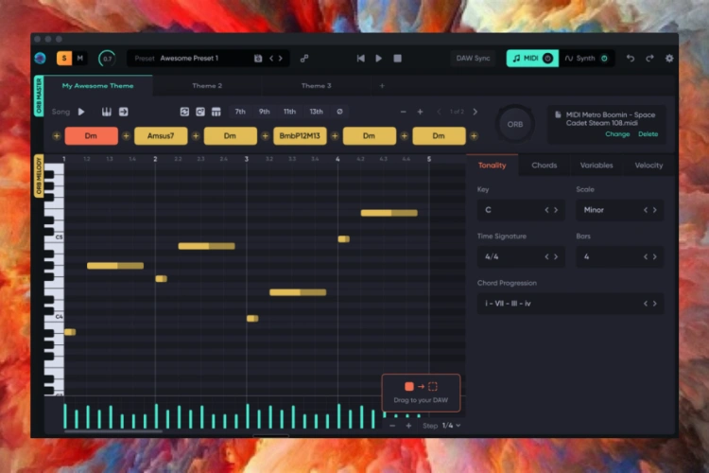Open the settings gear icon
Image resolution: width=709 pixels, height=473 pixels.
click(x=669, y=58)
